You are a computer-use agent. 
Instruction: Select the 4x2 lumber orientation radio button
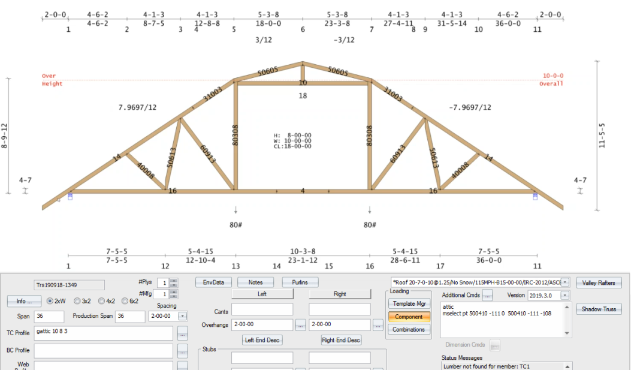coord(101,301)
